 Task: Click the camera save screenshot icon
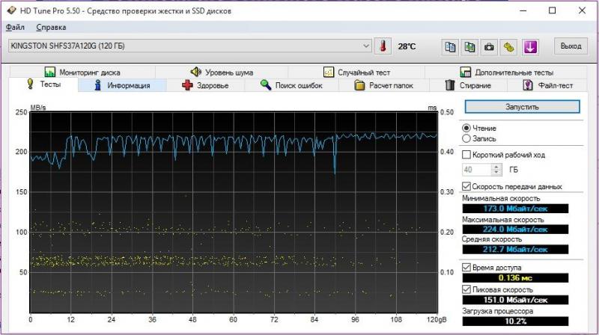coord(489,46)
